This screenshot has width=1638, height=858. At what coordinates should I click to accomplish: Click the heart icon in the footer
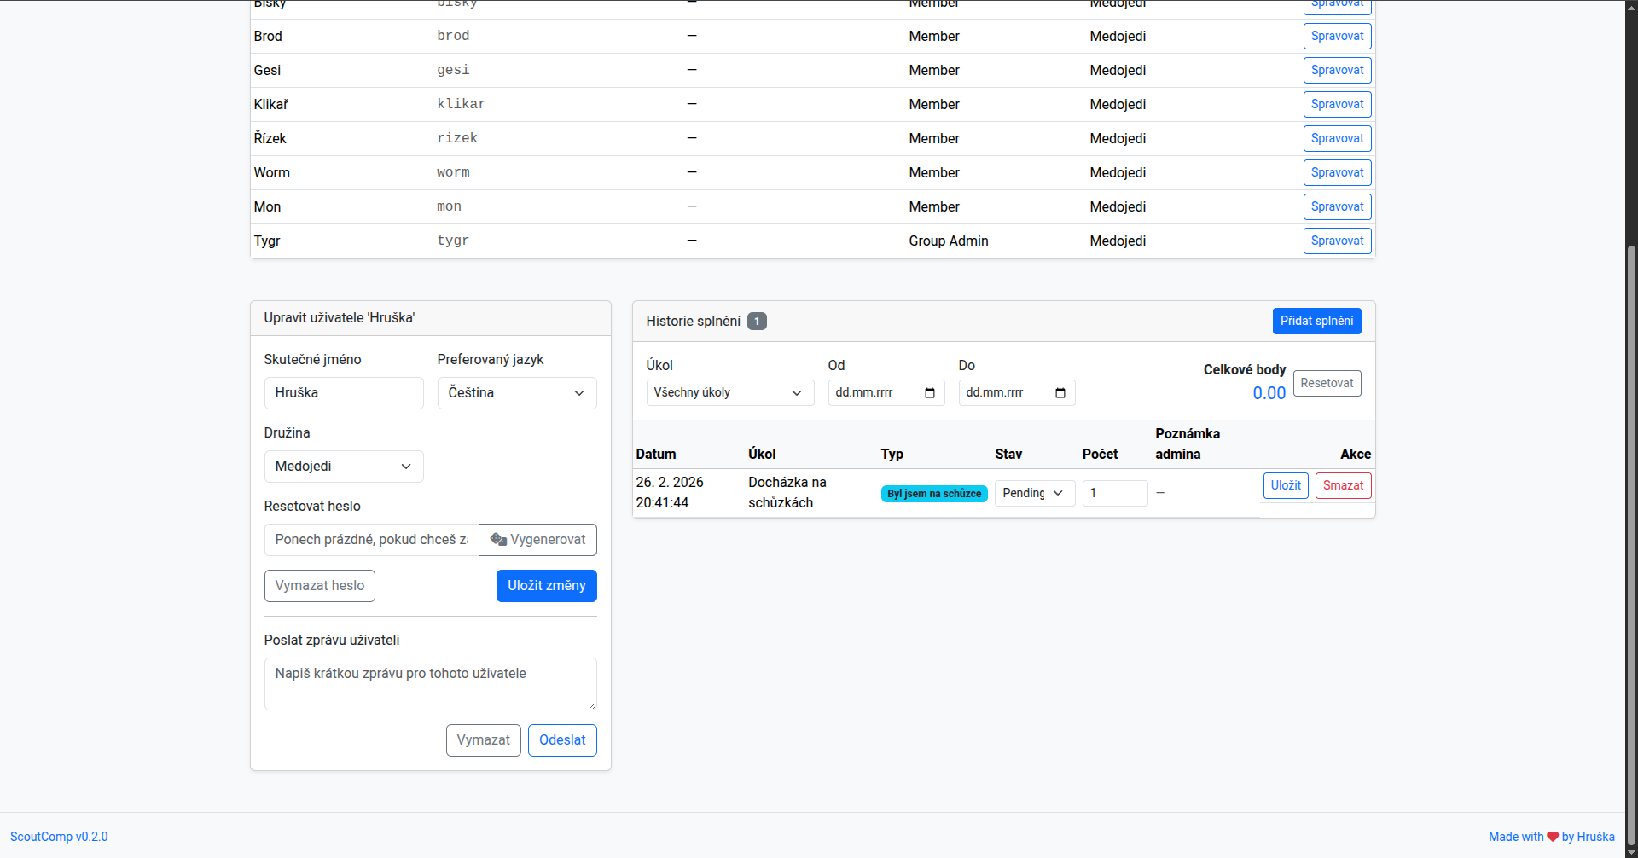click(x=1553, y=837)
